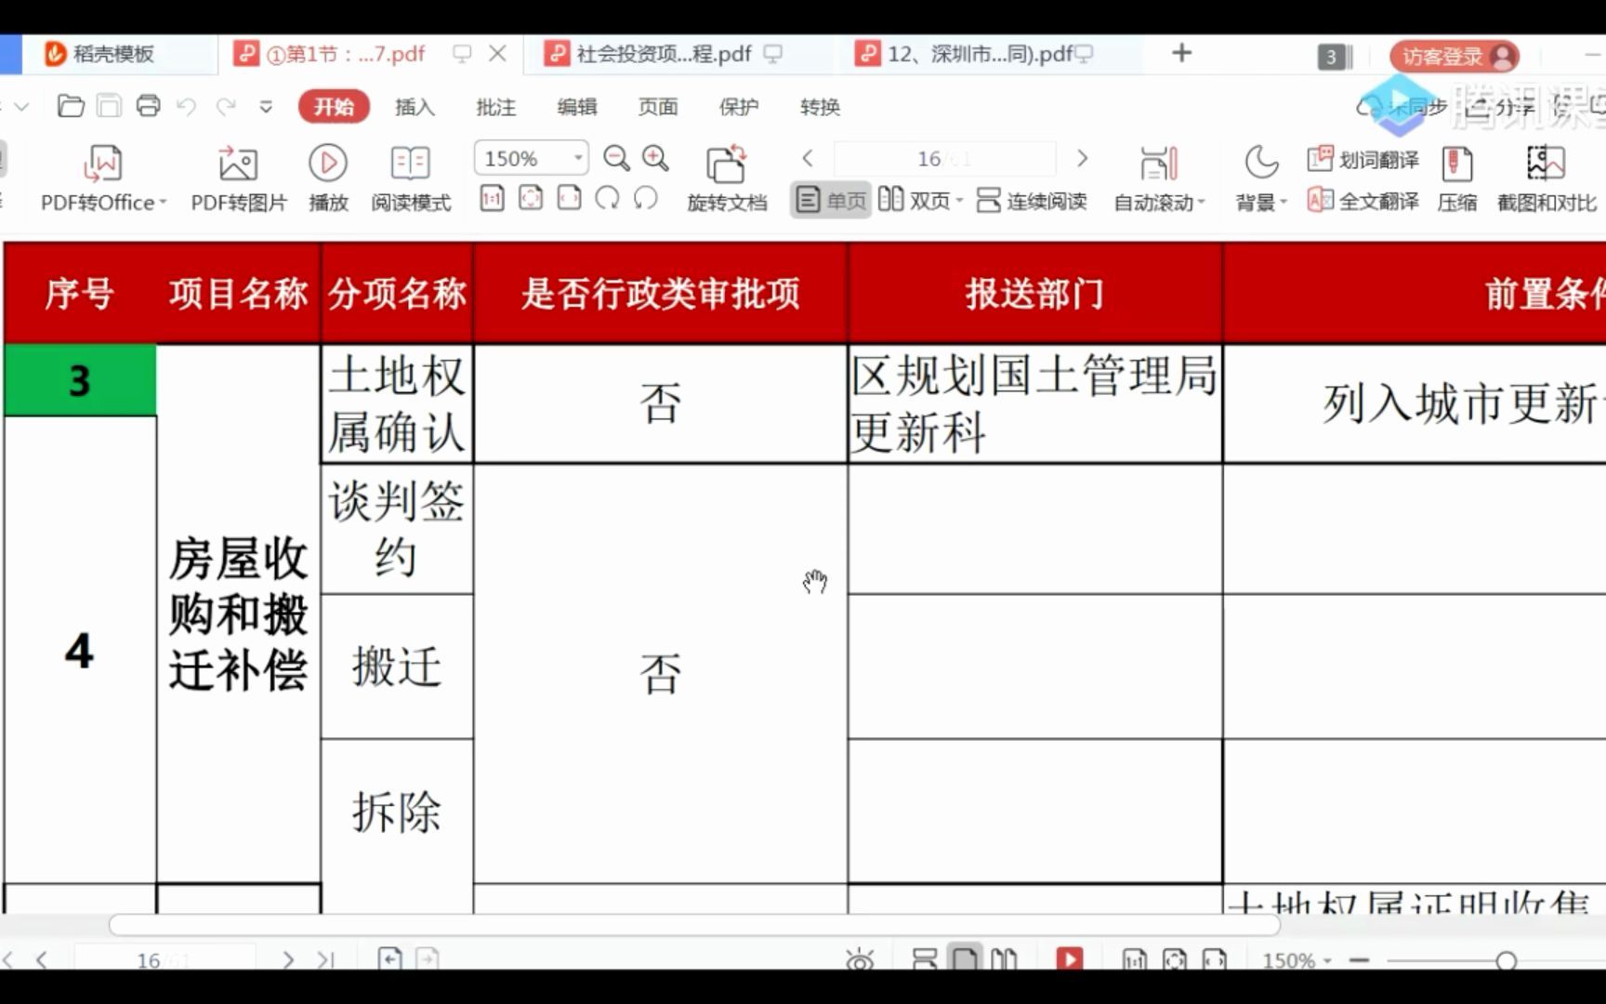Viewport: 1606px width, 1004px height.
Task: Decrease zoom with status bar minus
Action: click(x=1360, y=960)
